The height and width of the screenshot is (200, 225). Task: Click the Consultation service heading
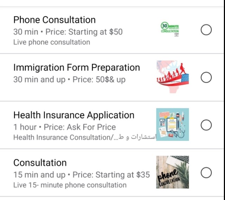pos(40,163)
